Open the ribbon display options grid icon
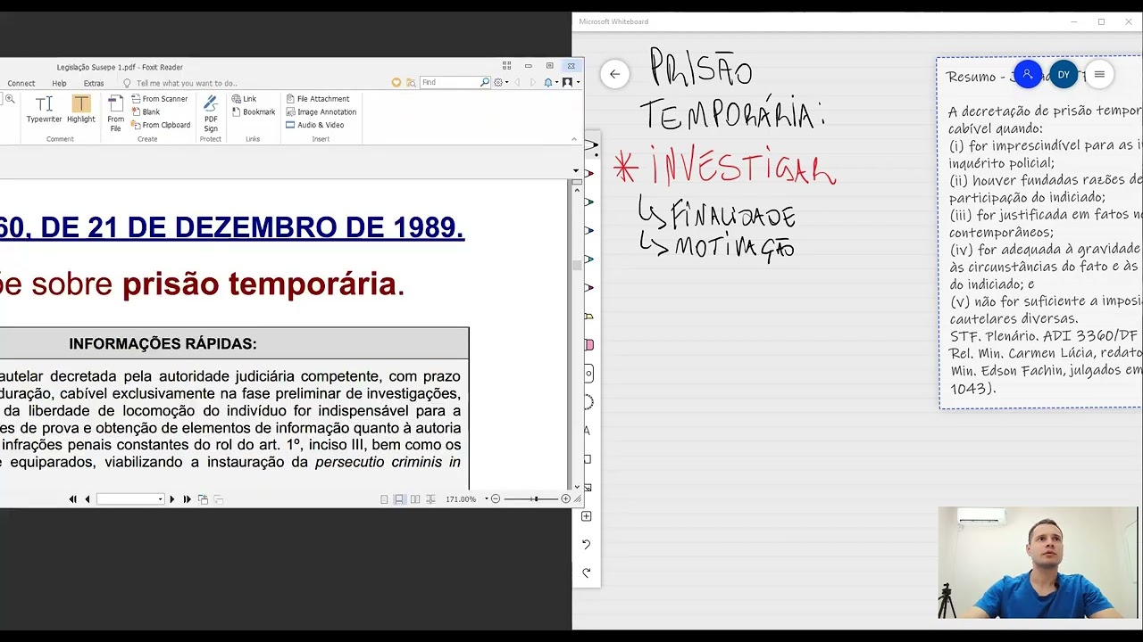The height and width of the screenshot is (642, 1143). coord(506,65)
